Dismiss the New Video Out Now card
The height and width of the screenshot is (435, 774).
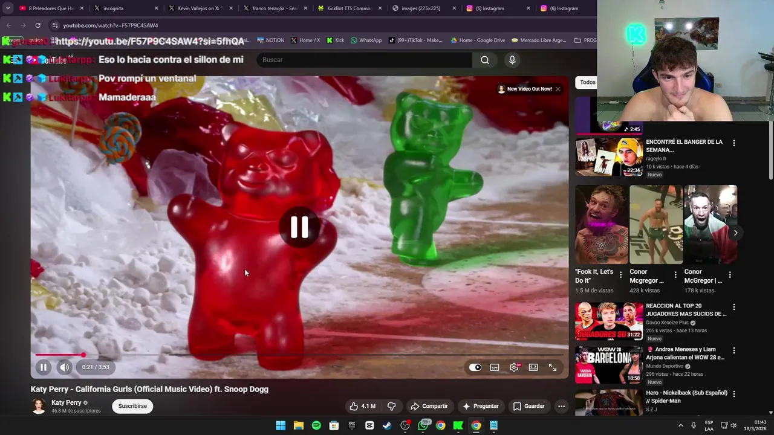[558, 89]
